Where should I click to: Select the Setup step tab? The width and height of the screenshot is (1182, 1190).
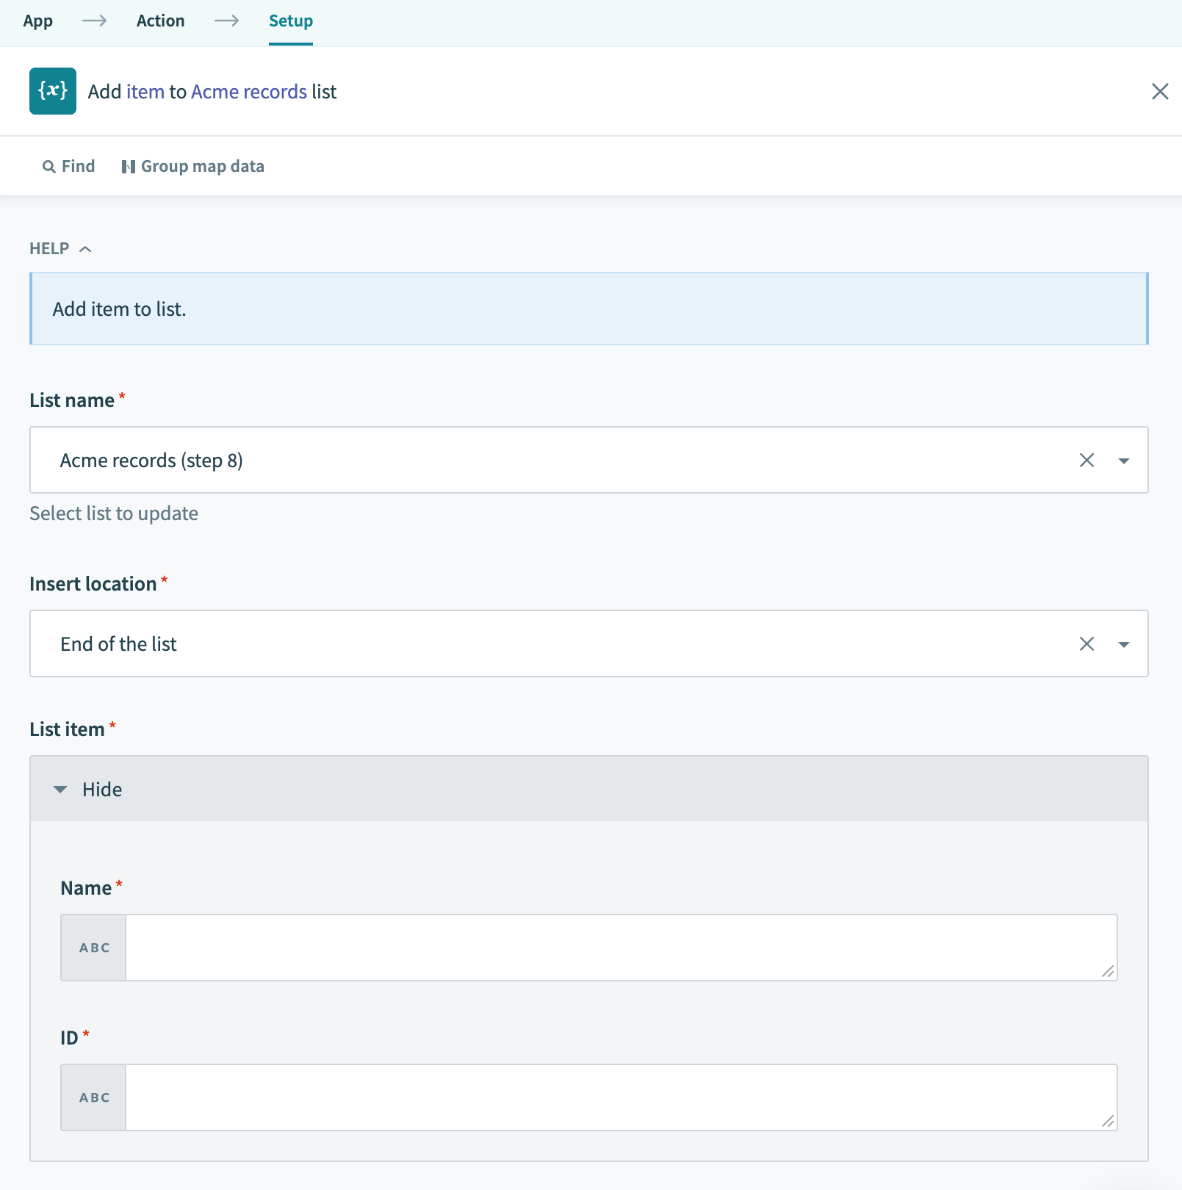coord(290,21)
